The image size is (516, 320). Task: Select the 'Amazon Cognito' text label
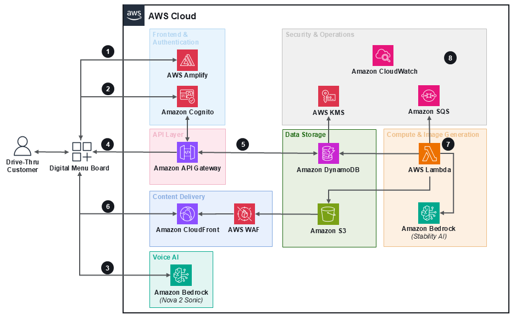[187, 112]
